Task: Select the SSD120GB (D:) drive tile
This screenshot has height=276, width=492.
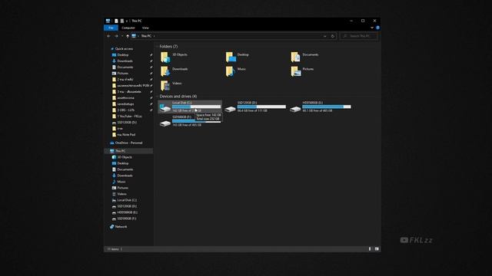Action: pyautogui.click(x=255, y=107)
